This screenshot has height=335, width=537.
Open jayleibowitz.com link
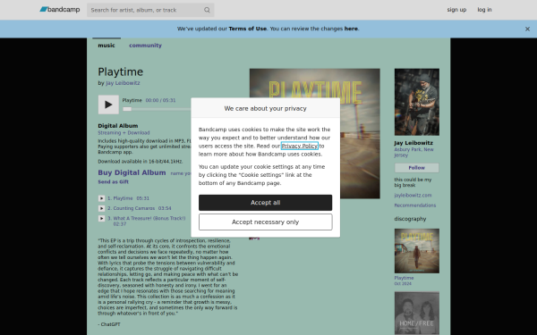click(x=413, y=195)
